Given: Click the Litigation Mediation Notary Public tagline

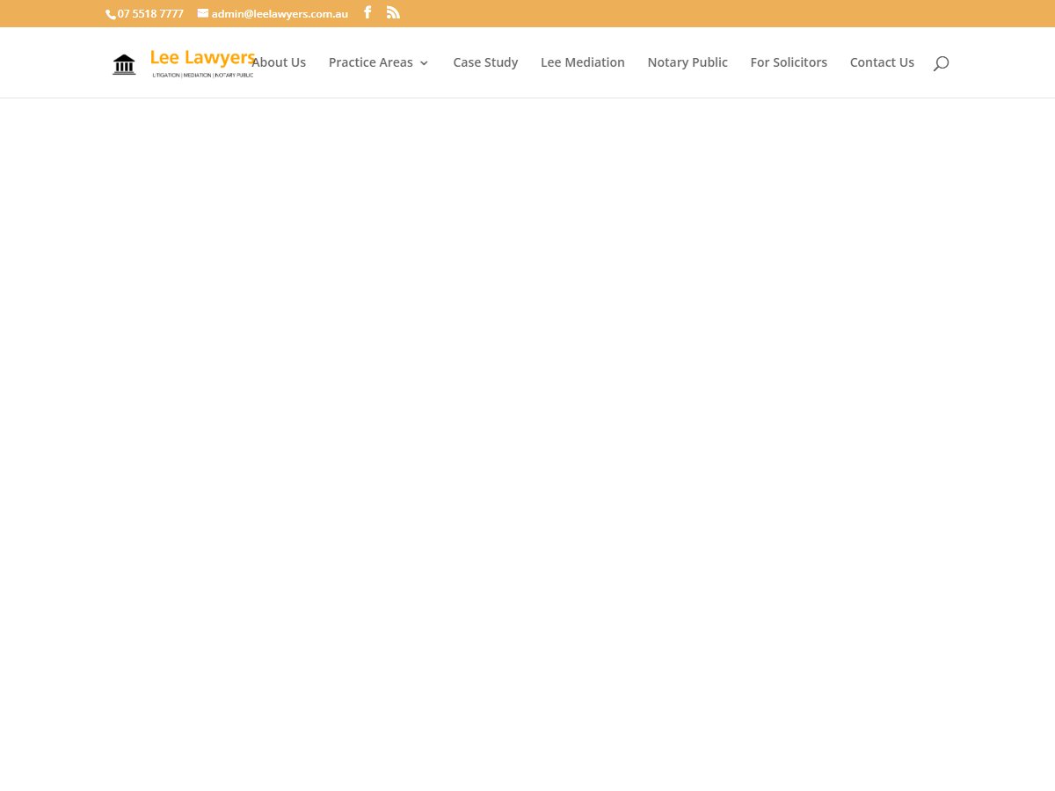Looking at the screenshot, I should pyautogui.click(x=203, y=75).
